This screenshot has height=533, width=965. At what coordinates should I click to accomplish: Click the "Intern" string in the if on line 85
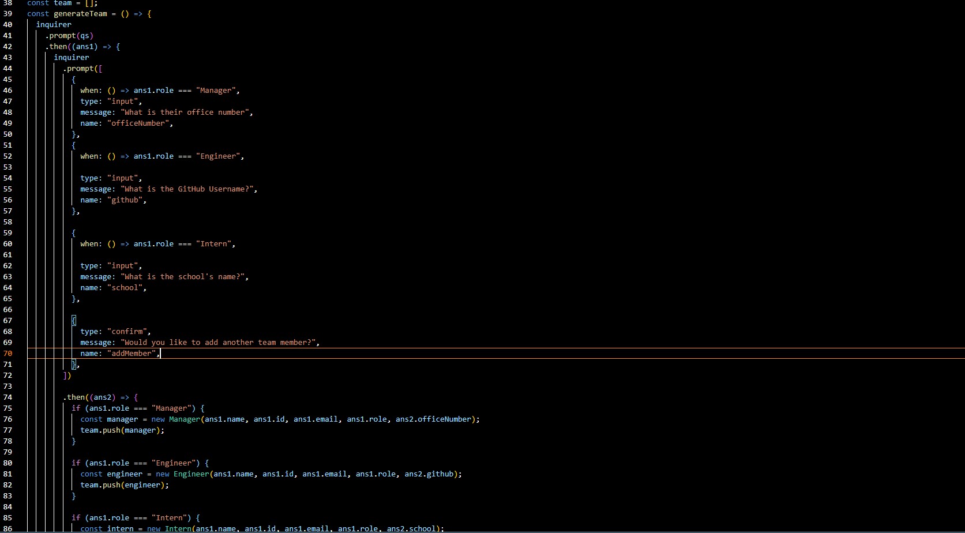click(x=169, y=518)
